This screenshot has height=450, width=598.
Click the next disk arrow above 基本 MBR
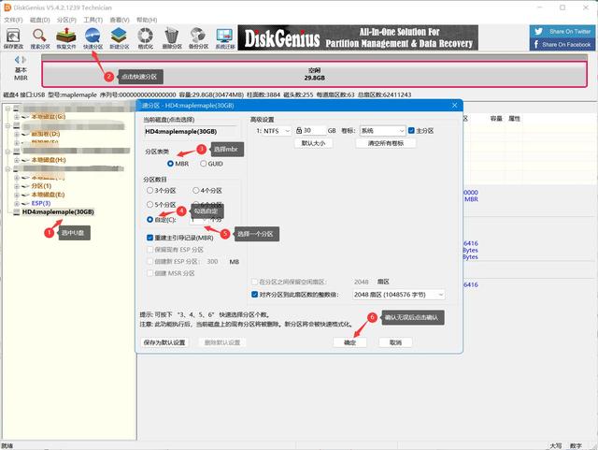(x=24, y=60)
